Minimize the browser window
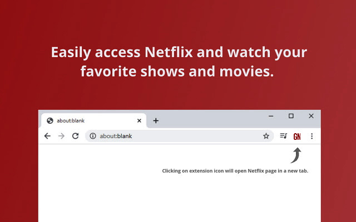 coord(271,116)
